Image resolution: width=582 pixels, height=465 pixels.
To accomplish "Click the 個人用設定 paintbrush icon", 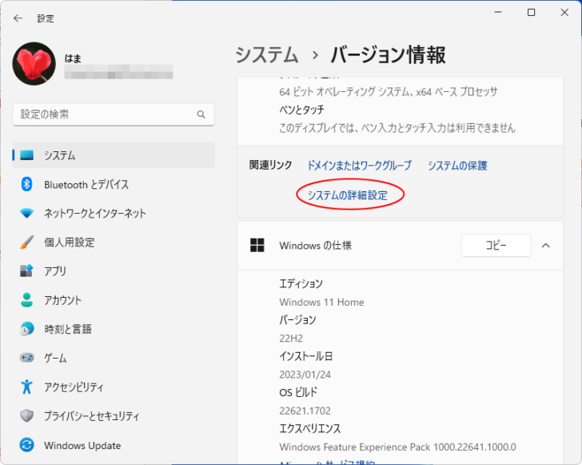I will (x=26, y=243).
